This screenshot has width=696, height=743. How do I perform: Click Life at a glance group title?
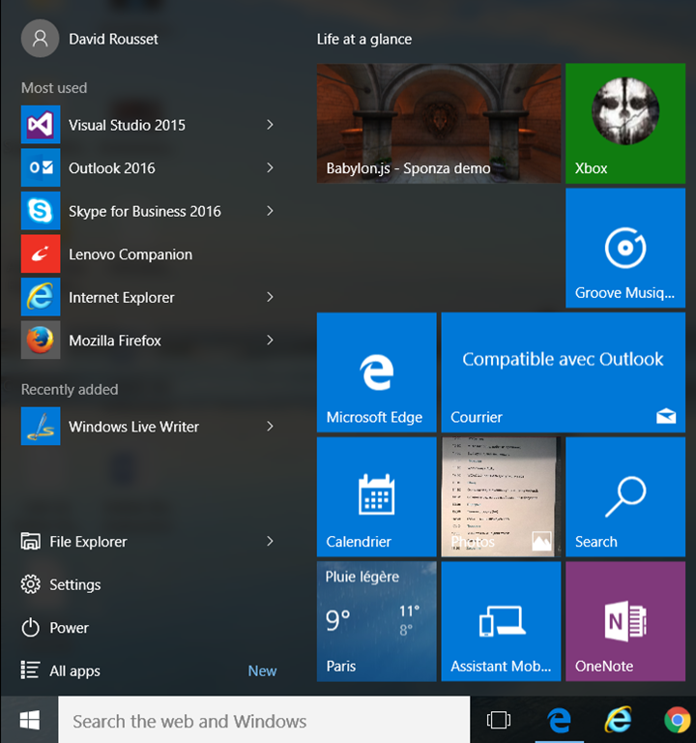(x=364, y=39)
